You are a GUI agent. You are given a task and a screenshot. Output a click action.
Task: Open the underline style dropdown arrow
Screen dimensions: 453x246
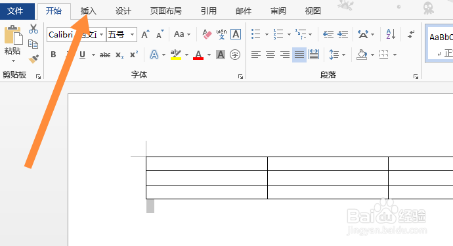pos(93,55)
